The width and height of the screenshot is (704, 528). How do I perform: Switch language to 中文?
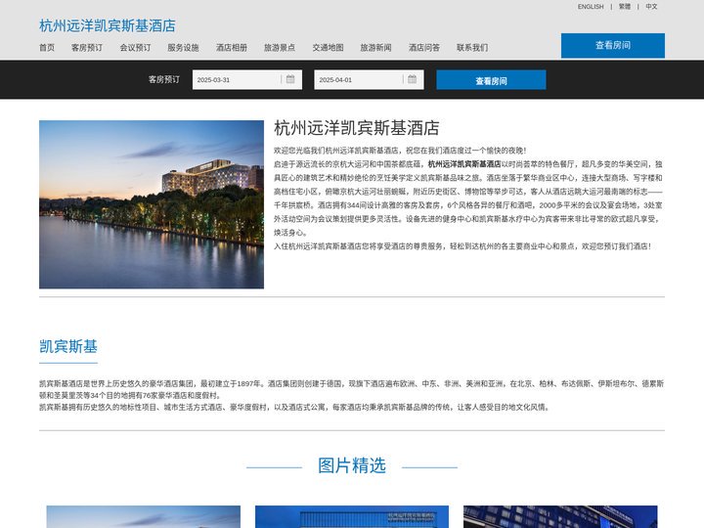point(651,7)
